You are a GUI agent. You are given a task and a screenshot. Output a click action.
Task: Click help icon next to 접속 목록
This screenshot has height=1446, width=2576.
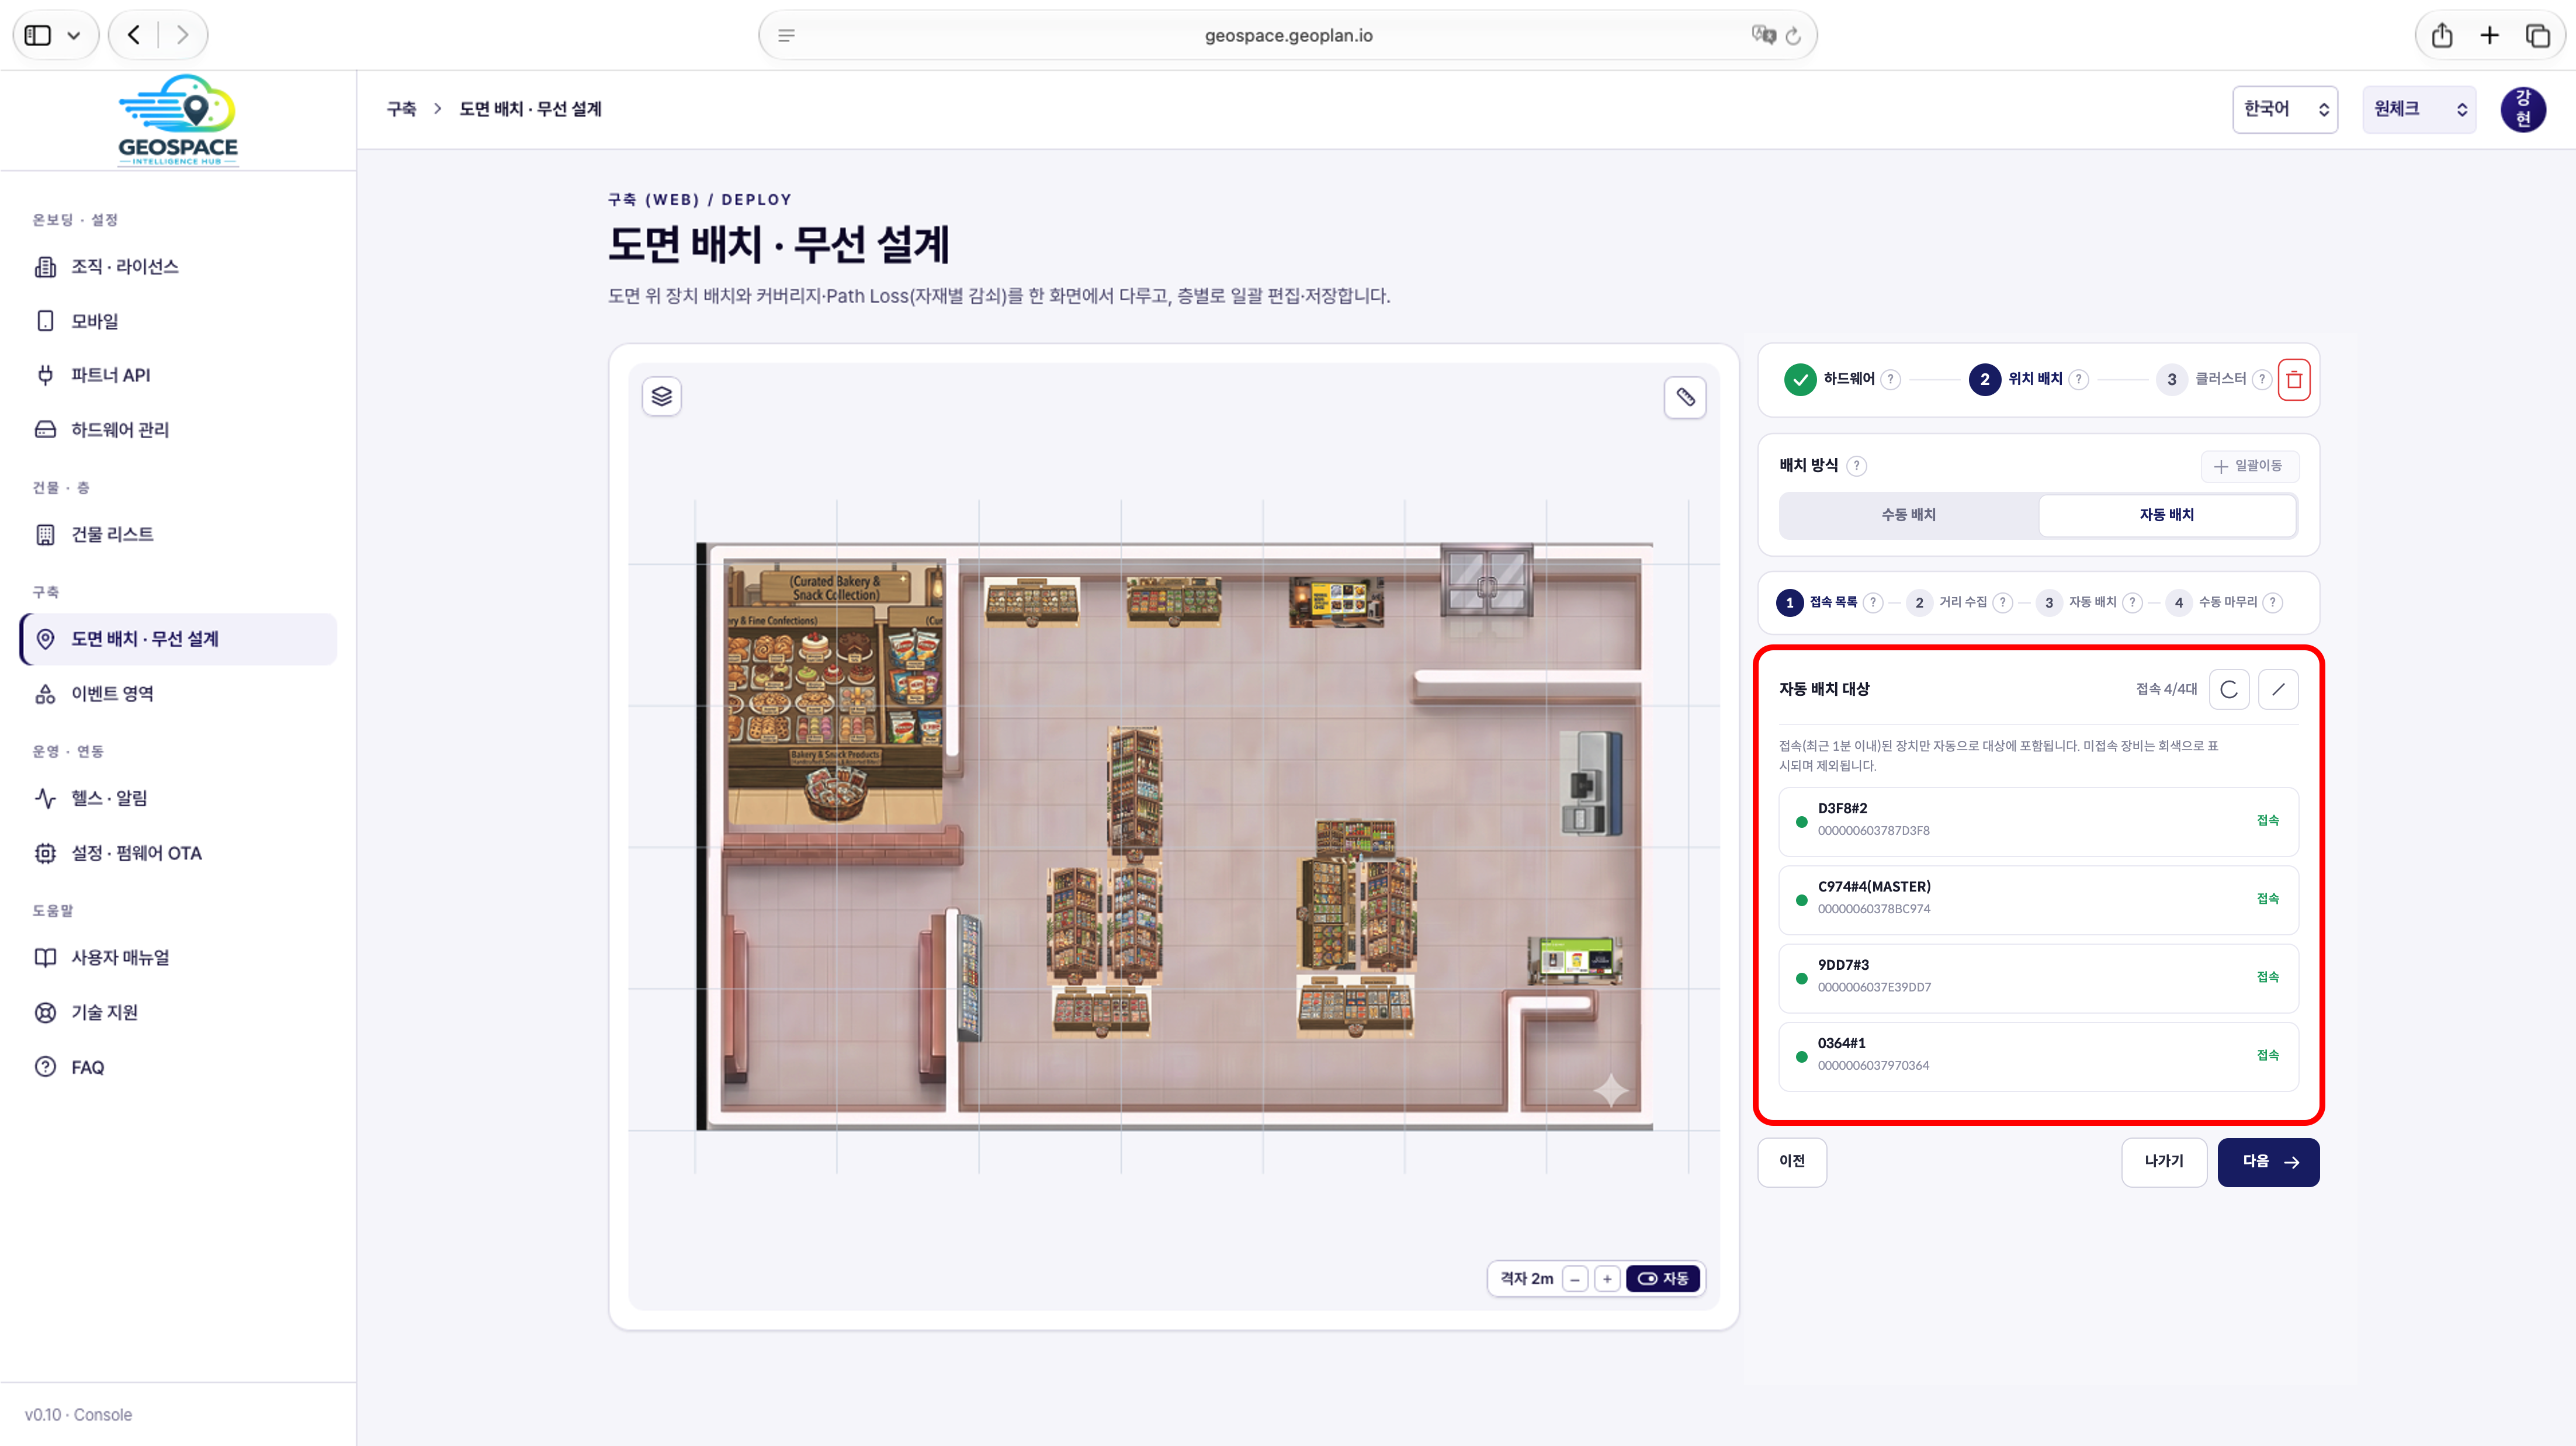coord(1873,603)
